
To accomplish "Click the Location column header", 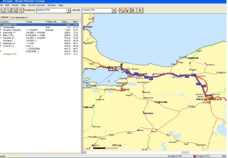I will pos(12,22).
